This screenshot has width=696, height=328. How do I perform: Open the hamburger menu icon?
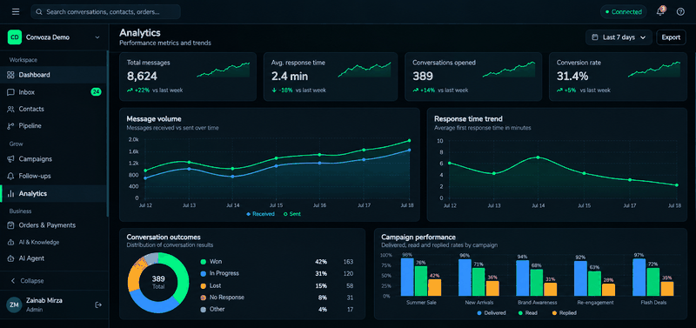(x=16, y=11)
